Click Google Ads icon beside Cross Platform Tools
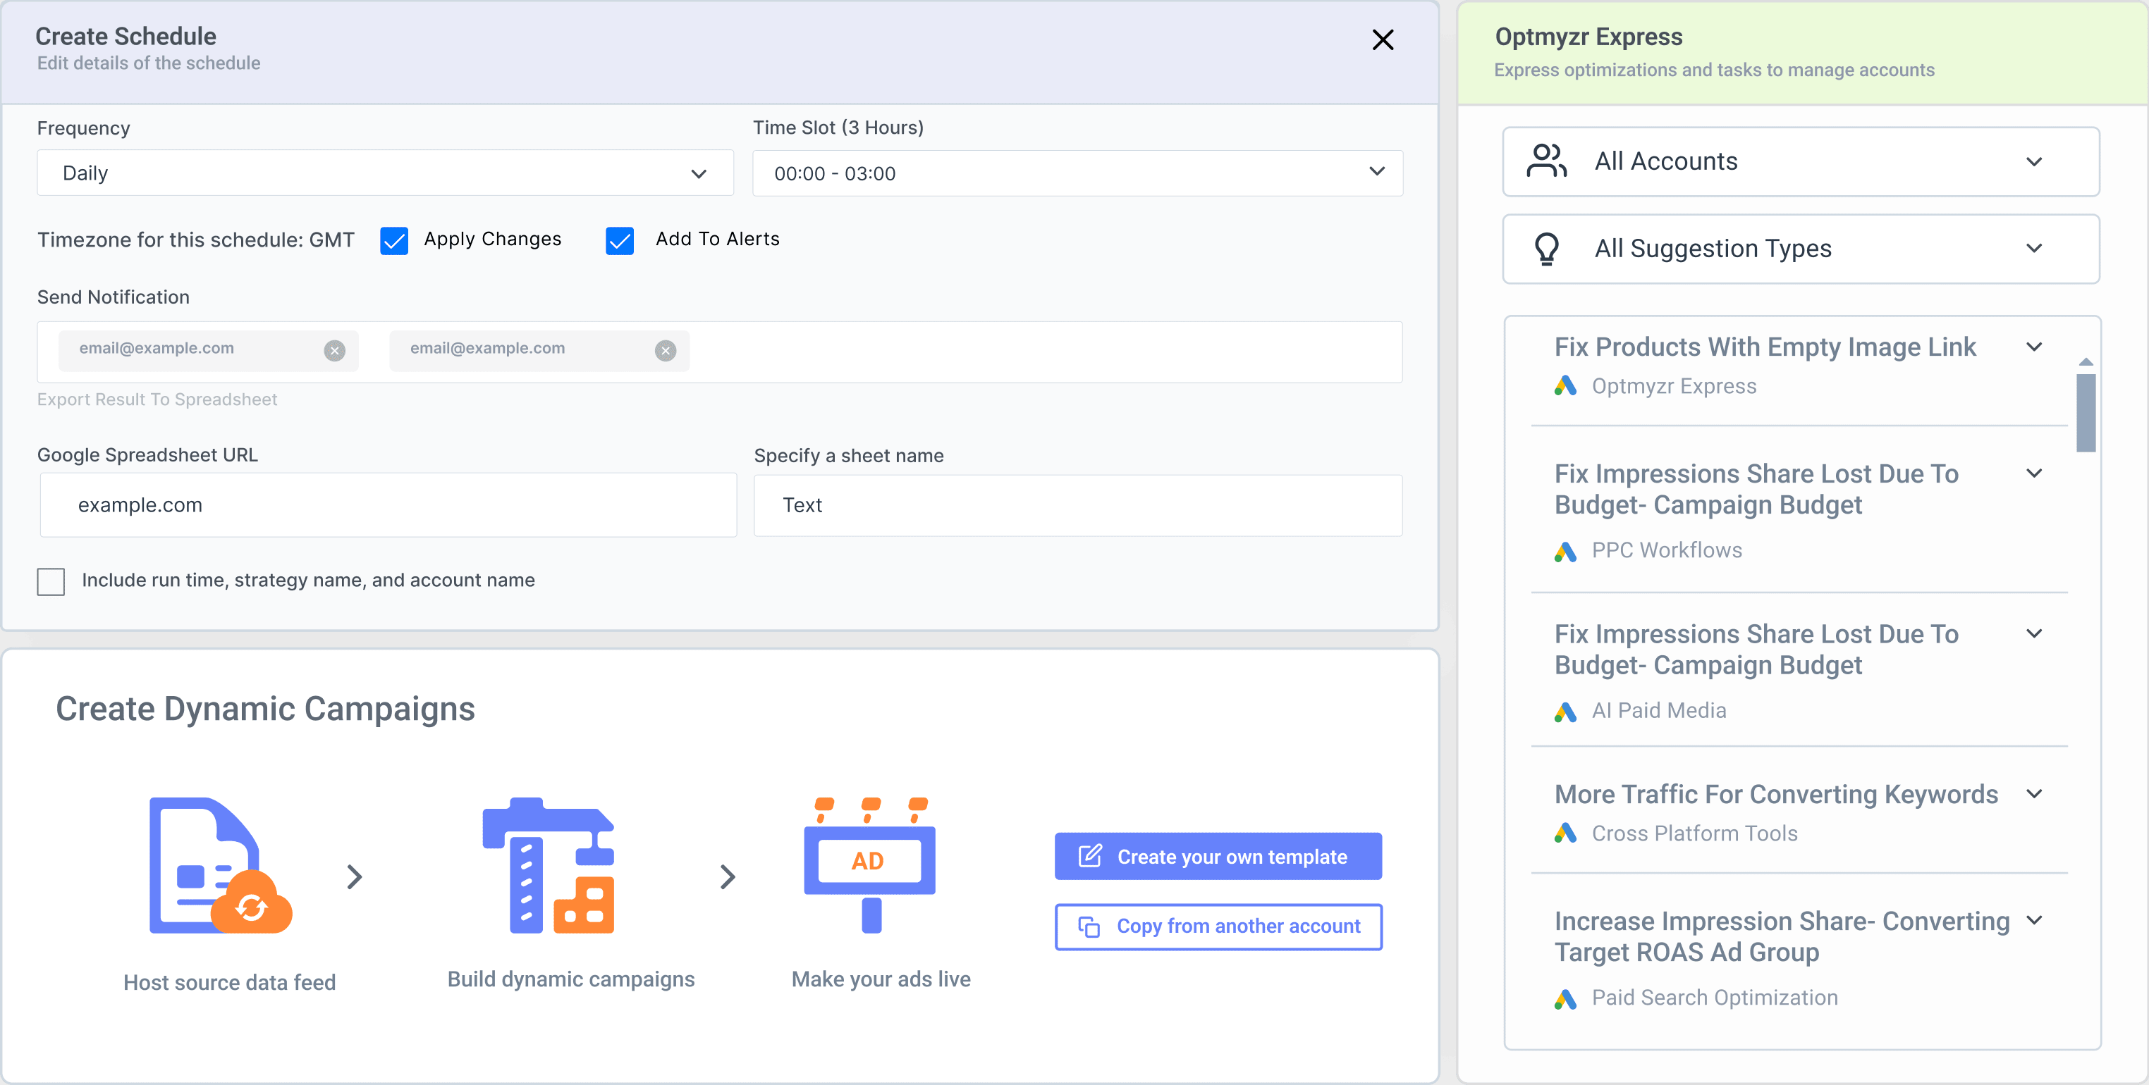The width and height of the screenshot is (2149, 1085). (1565, 833)
